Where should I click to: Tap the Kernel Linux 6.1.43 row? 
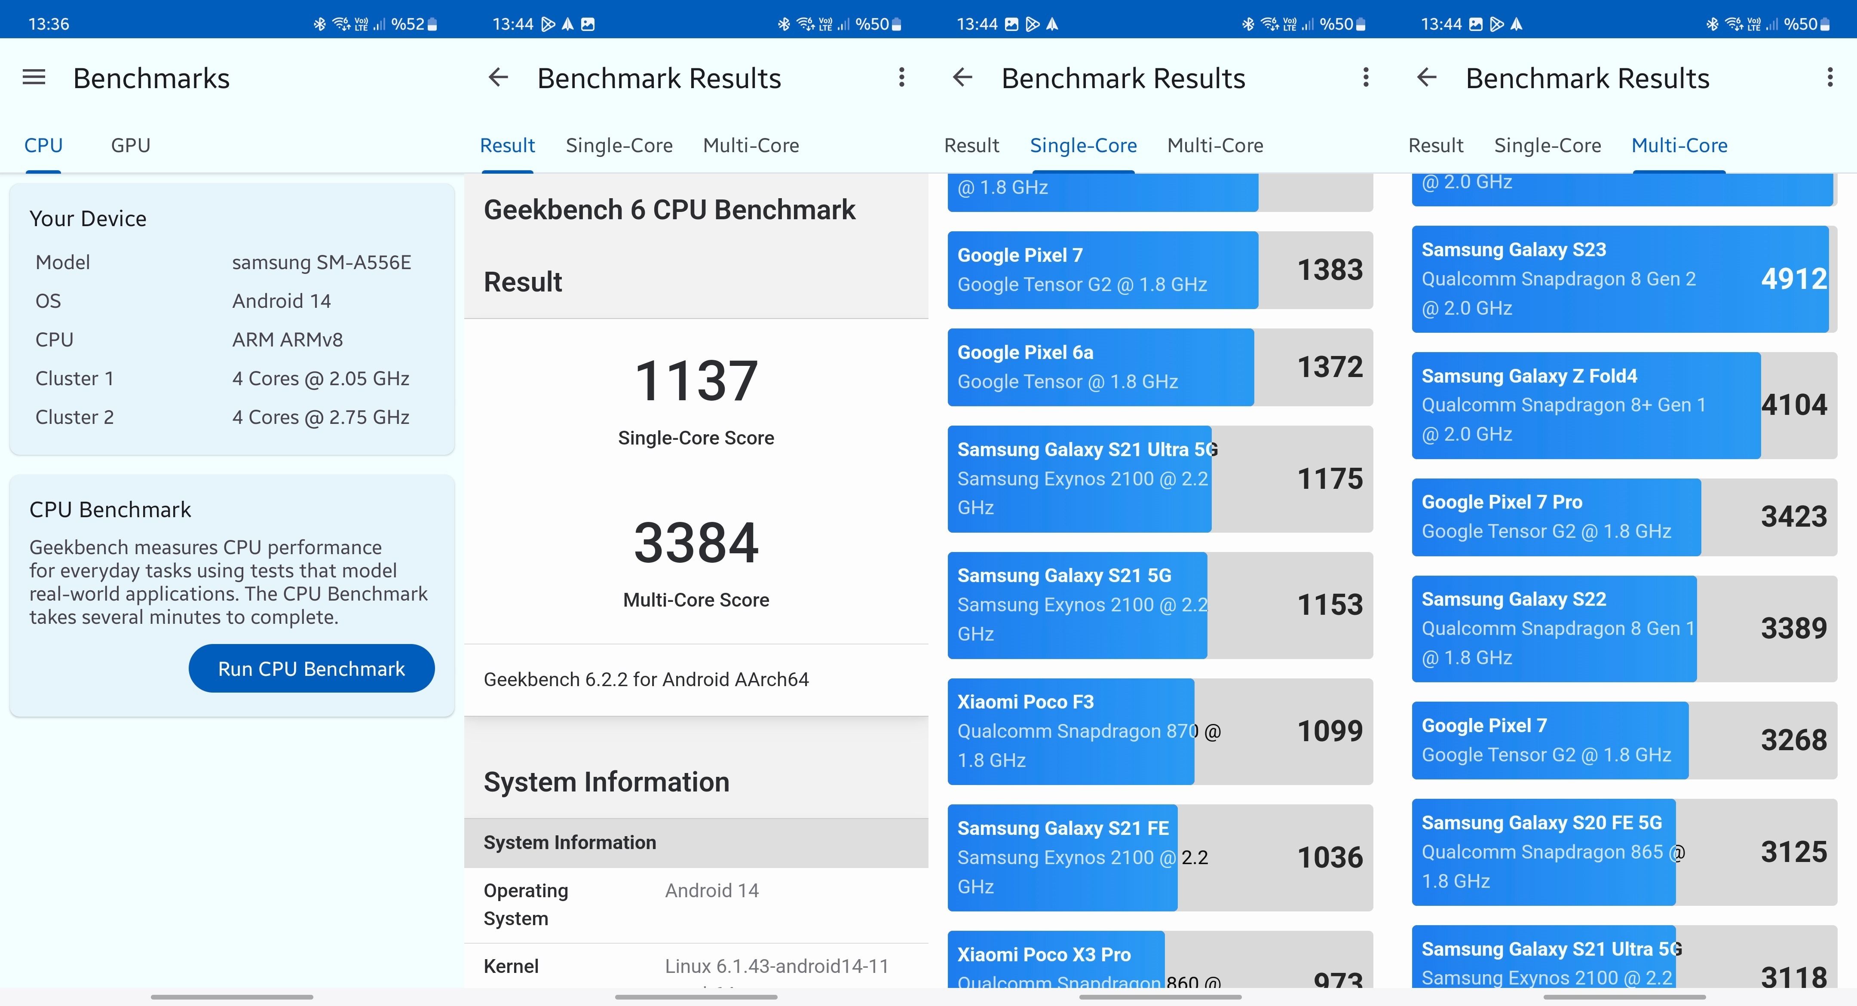[x=696, y=966]
